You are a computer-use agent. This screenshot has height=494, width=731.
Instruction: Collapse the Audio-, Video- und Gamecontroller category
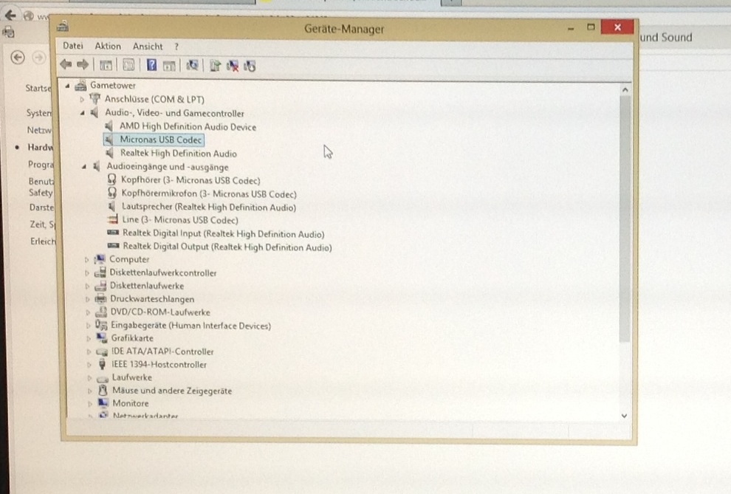[82, 113]
